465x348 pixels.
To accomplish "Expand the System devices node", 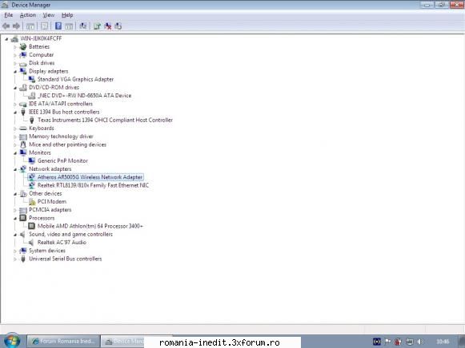I will pyautogui.click(x=15, y=251).
